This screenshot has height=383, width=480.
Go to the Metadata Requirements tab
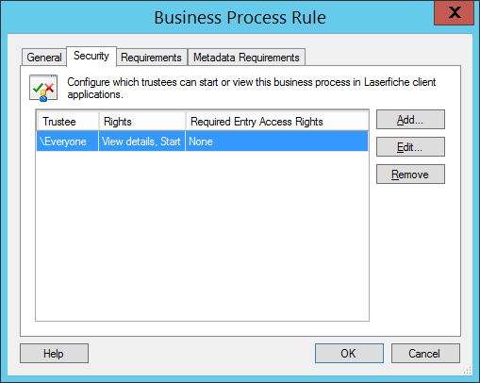click(x=246, y=58)
